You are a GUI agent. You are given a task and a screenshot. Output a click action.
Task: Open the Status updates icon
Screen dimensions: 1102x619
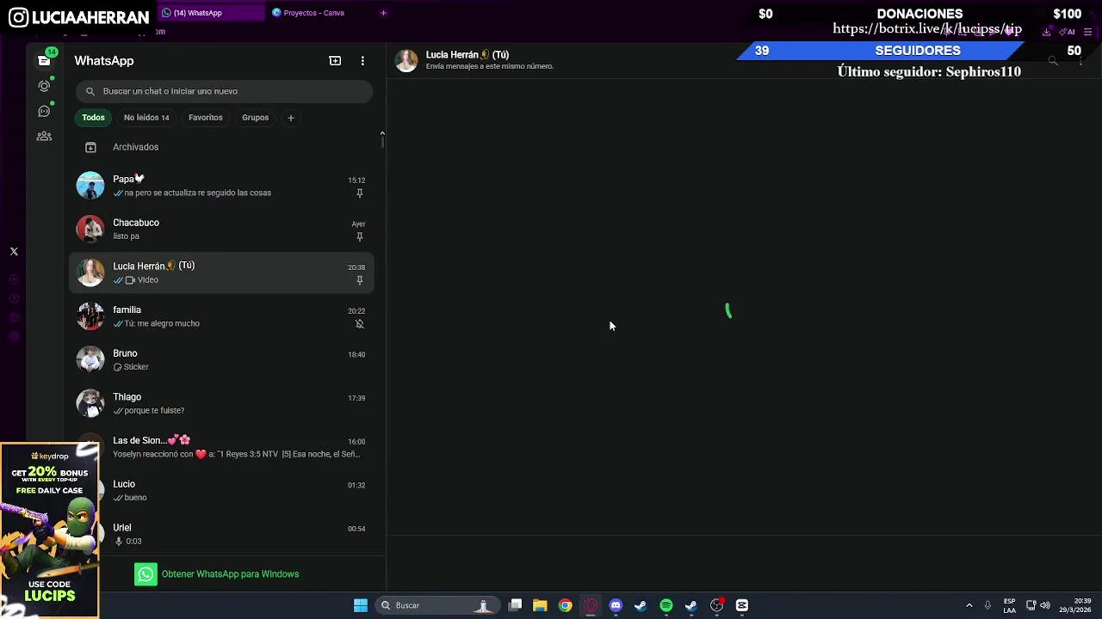(x=44, y=86)
